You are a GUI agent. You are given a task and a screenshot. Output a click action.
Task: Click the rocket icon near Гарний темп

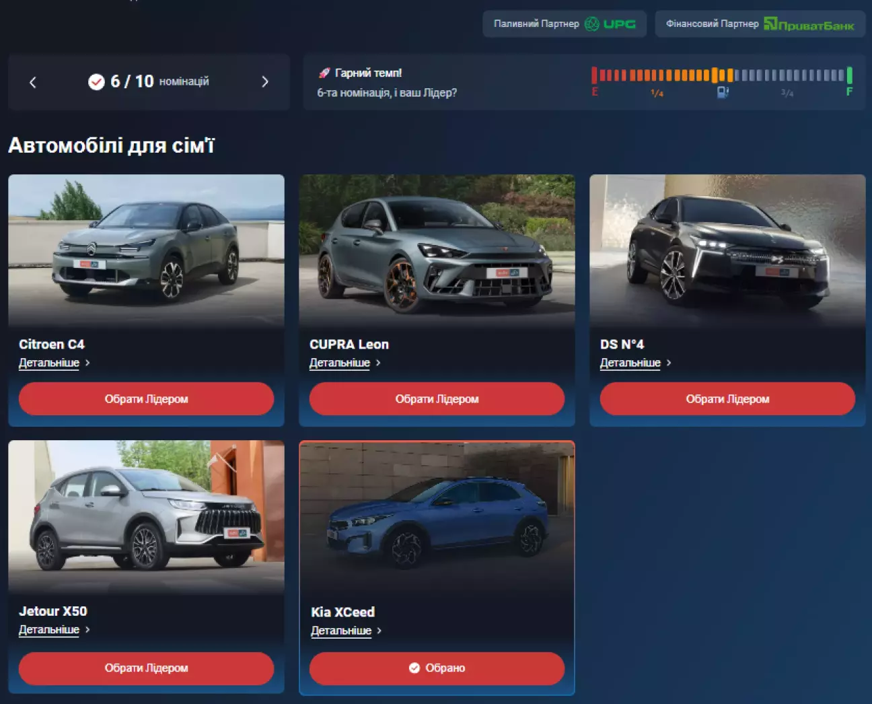[324, 73]
